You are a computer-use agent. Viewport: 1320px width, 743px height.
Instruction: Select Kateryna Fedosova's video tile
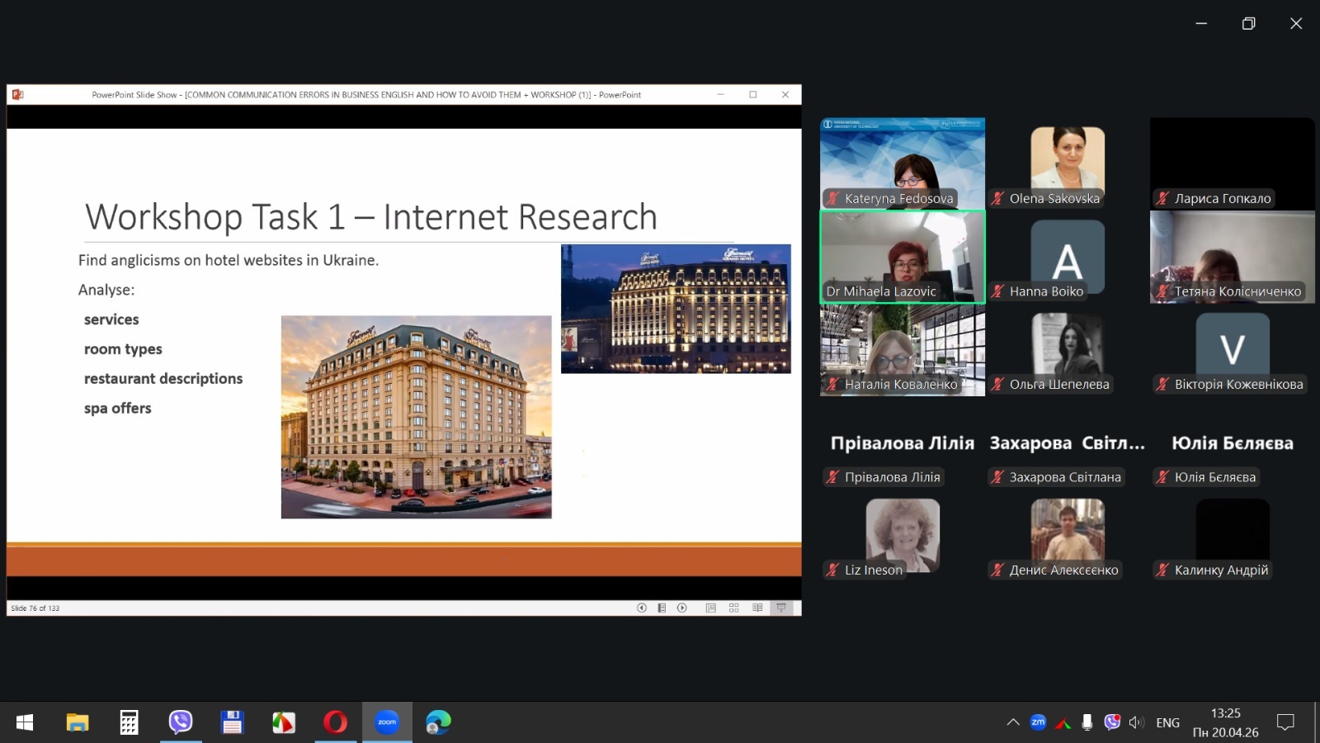(902, 163)
